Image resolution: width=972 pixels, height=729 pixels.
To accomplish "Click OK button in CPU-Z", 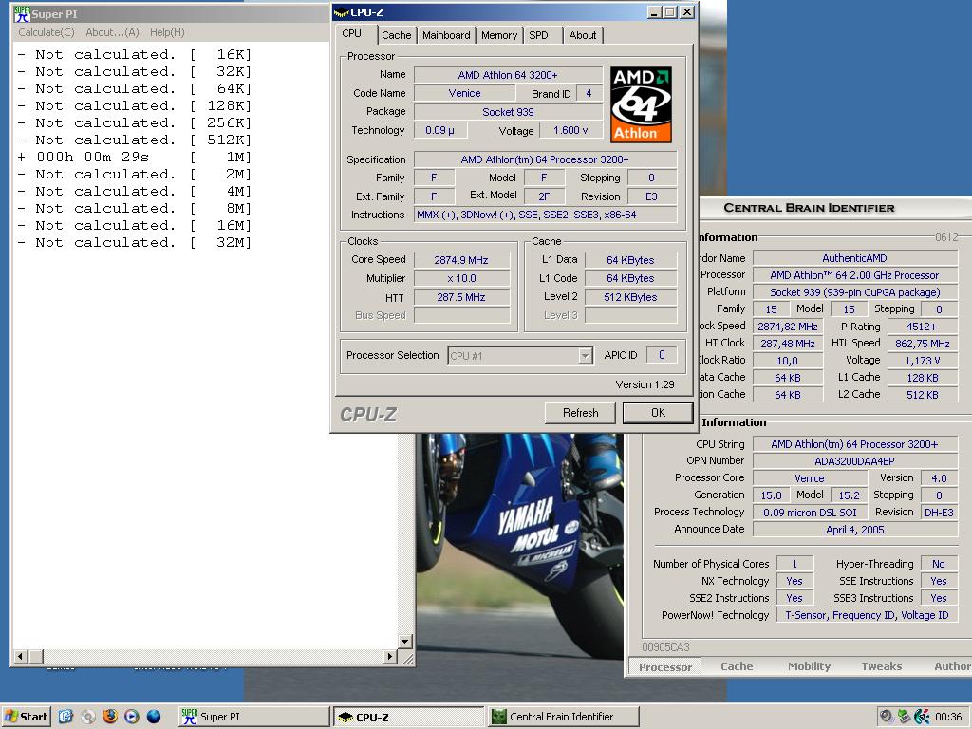I will coord(659,413).
